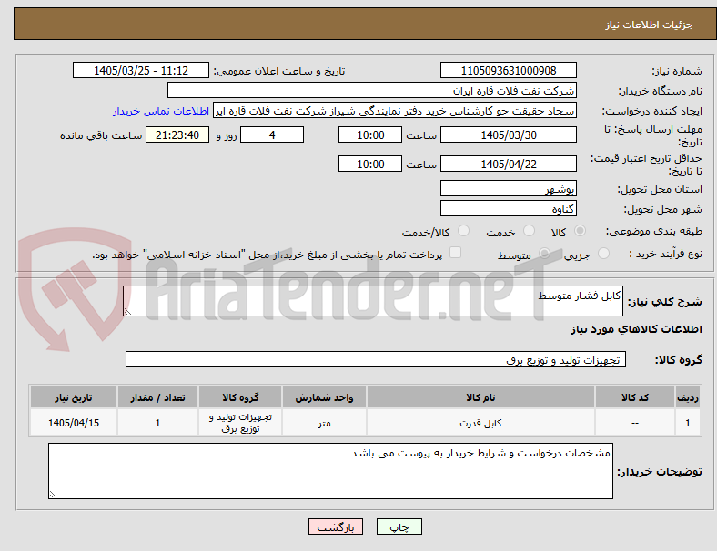Click the buyer notes textarea
This screenshot has width=717, height=551.
330,471
